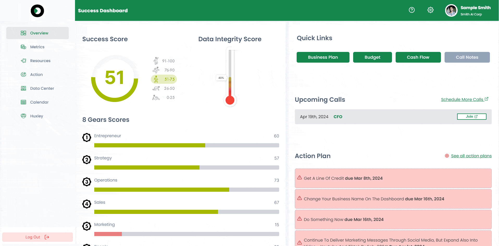Click the help question mark icon

pyautogui.click(x=411, y=10)
